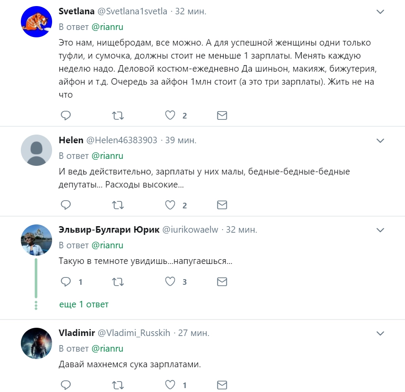Retweet Svetlana's tweet
This screenshot has height=392, width=405.
pos(118,115)
